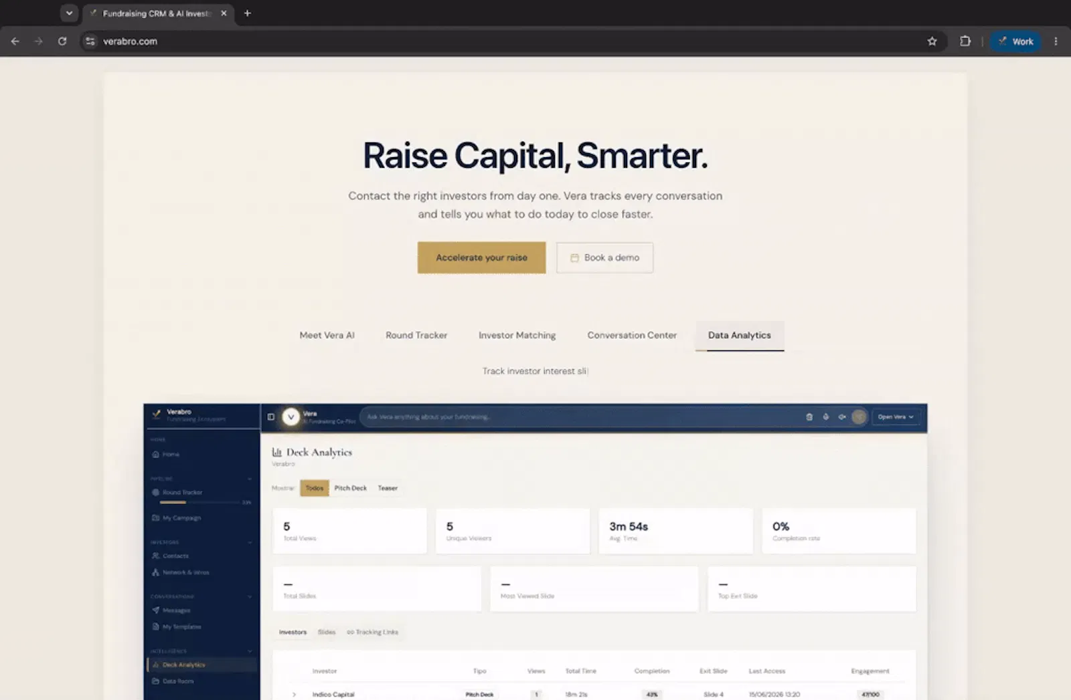
Task: Click the first header icon left of avatar
Action: click(x=809, y=417)
